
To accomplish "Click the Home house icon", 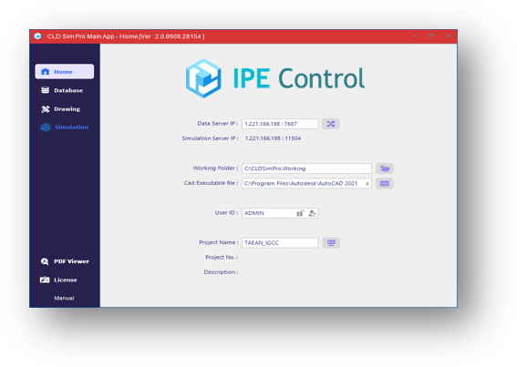I will pyautogui.click(x=46, y=72).
